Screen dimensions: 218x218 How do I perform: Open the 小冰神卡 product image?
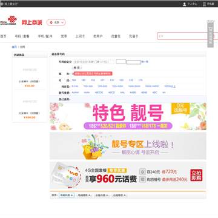(x=30, y=70)
